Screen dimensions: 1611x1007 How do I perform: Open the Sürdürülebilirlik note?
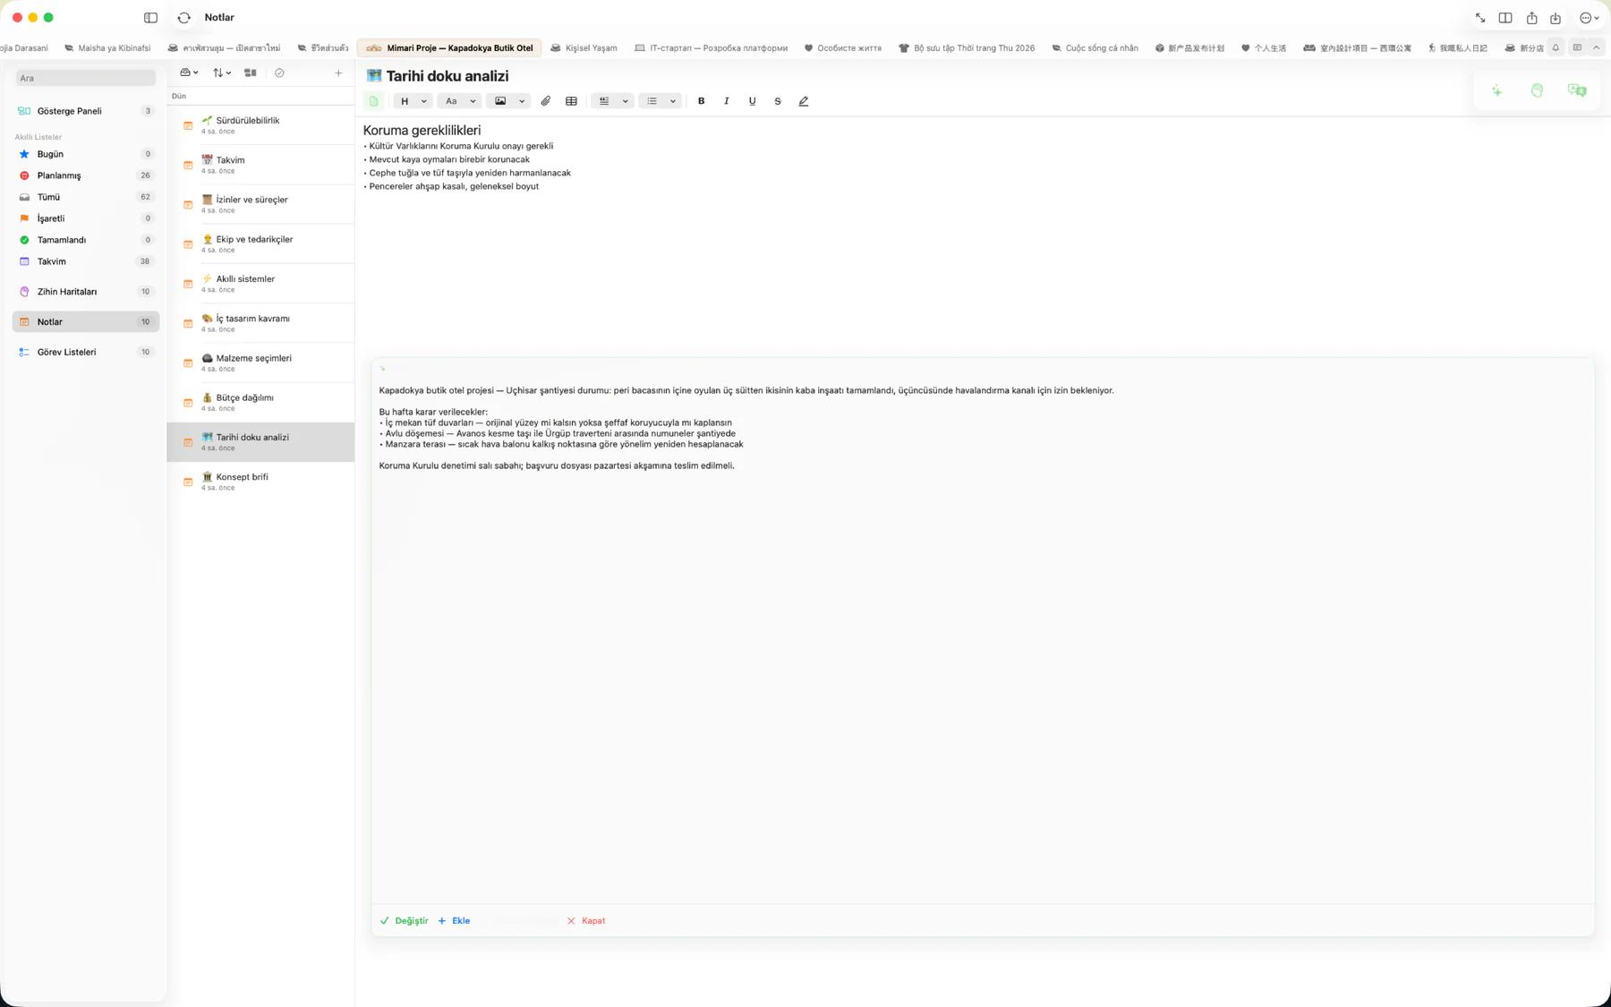[260, 125]
